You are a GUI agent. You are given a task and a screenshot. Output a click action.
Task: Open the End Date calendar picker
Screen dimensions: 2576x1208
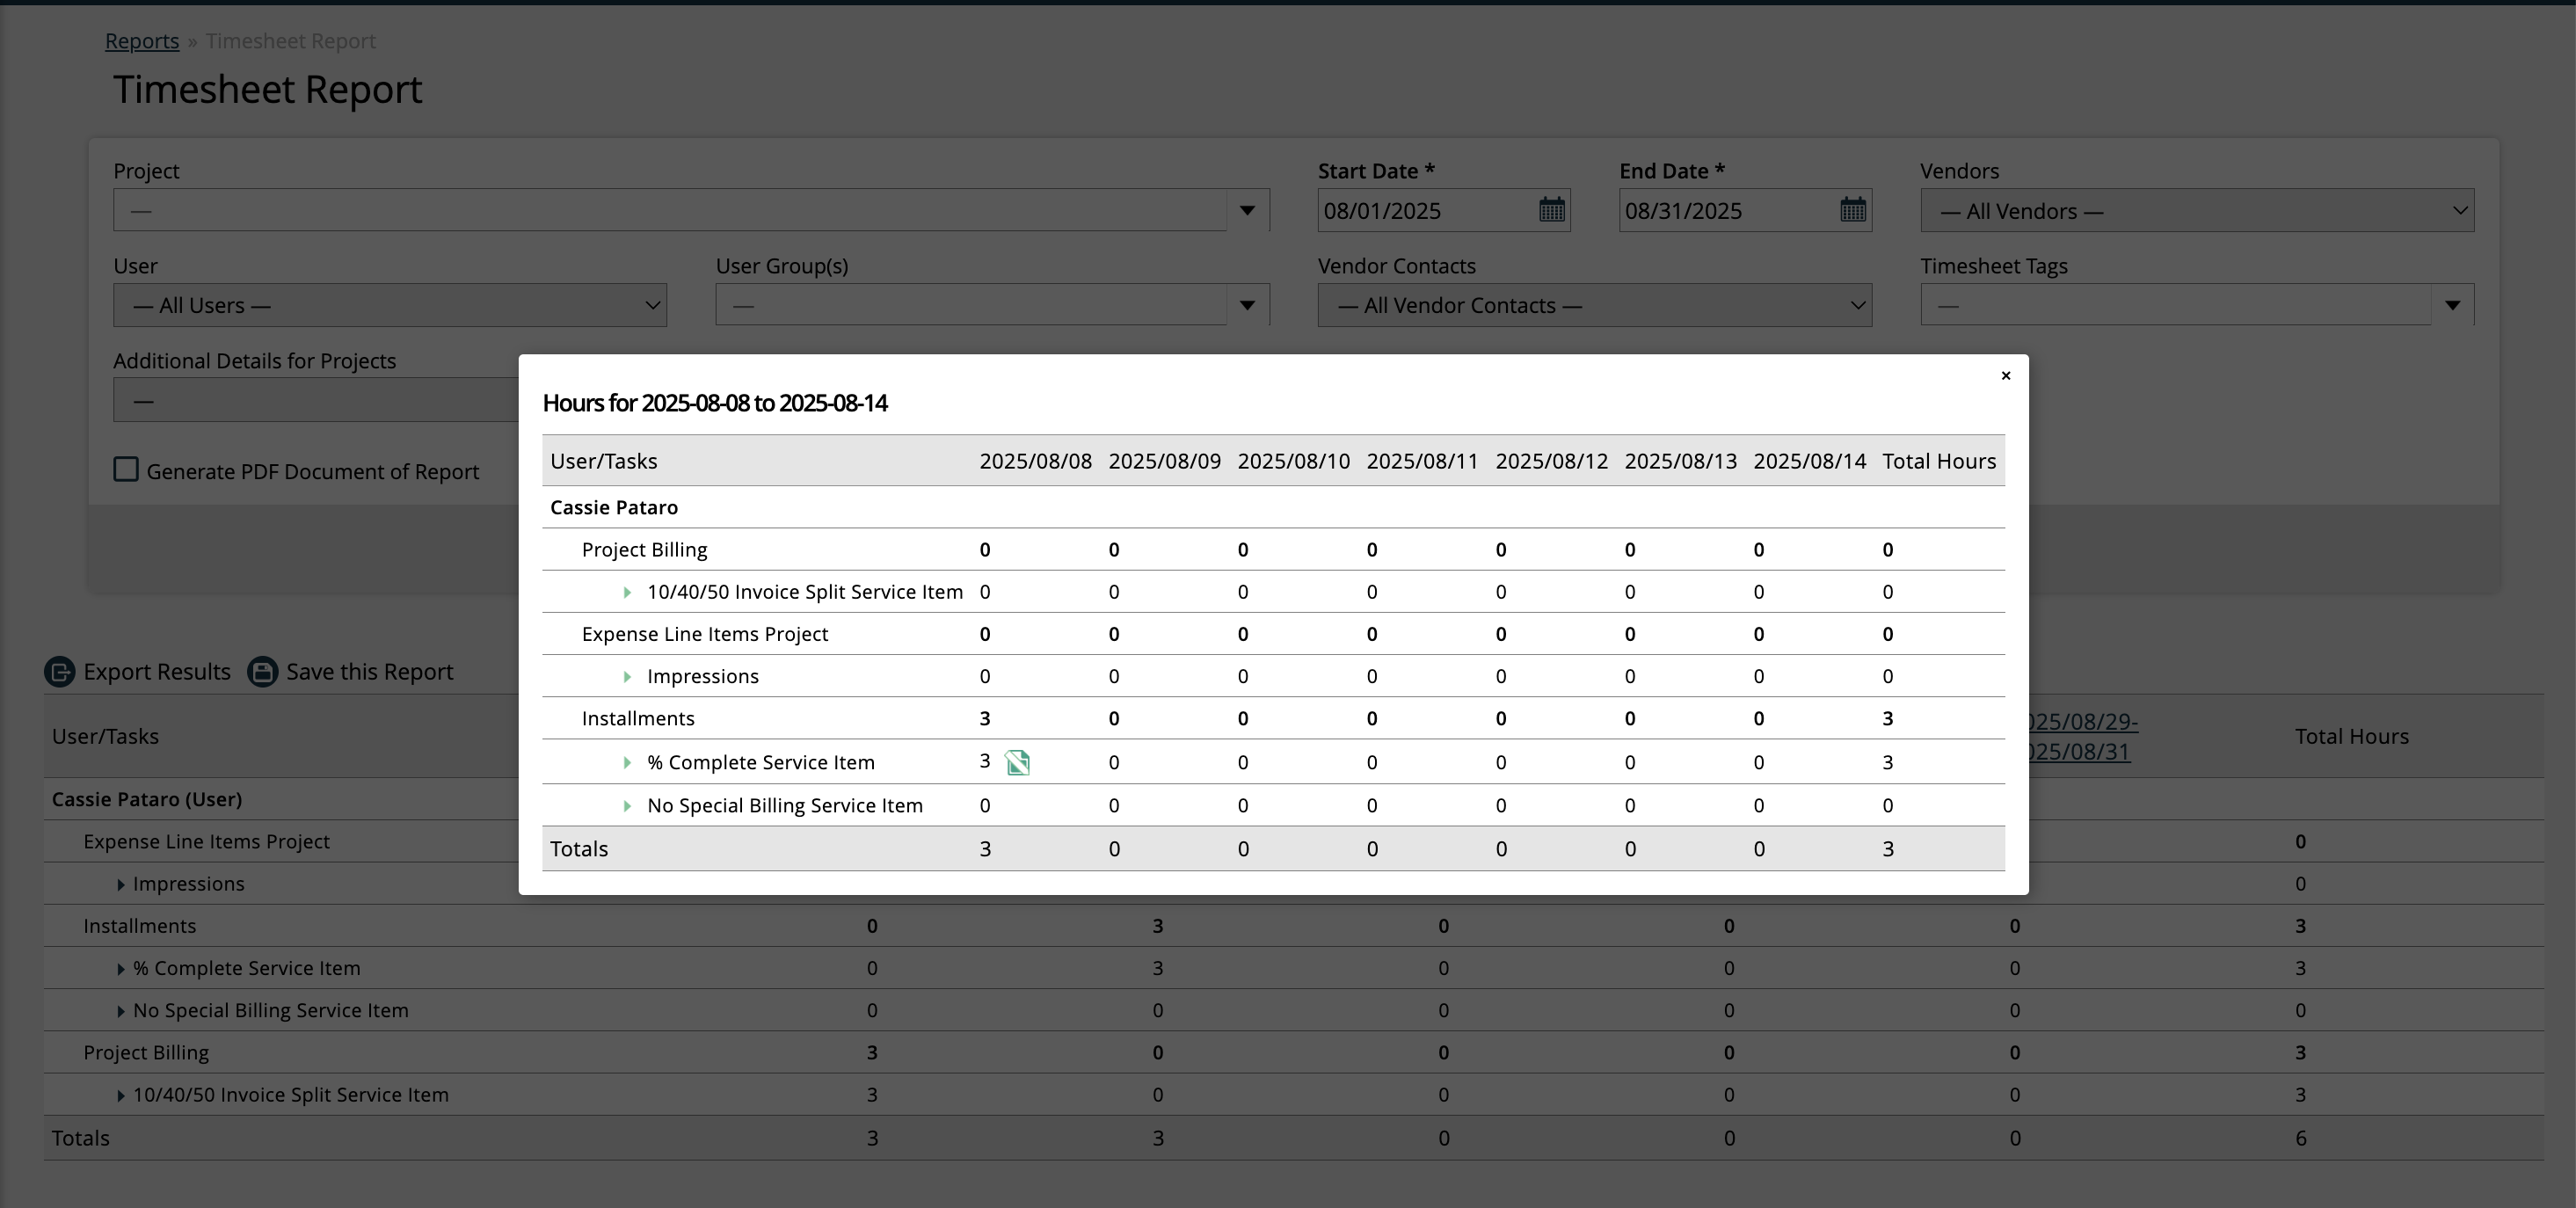1853,210
